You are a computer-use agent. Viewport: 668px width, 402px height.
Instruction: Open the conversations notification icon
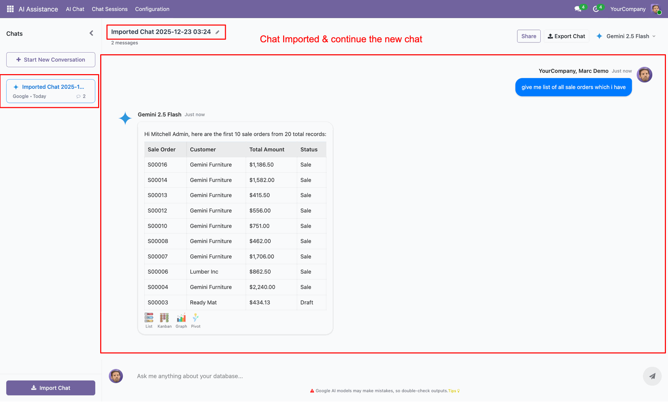coord(578,9)
